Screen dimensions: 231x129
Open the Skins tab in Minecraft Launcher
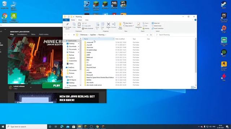pyautogui.click(x=33, y=34)
